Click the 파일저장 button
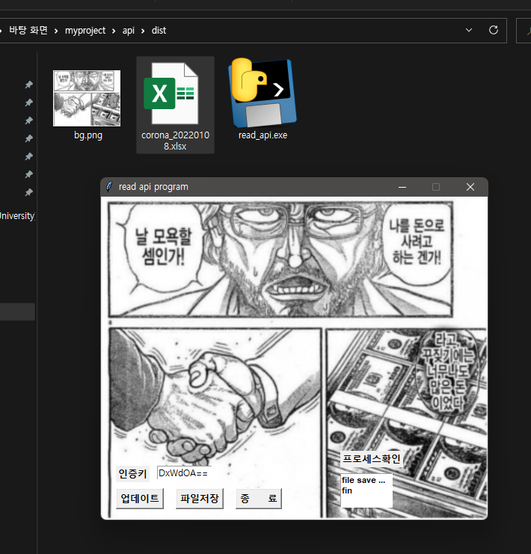 200,499
